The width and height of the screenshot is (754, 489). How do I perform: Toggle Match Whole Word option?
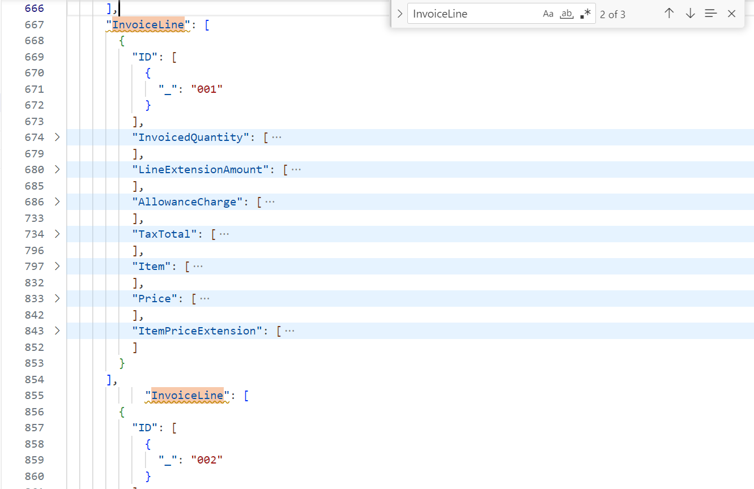click(566, 14)
